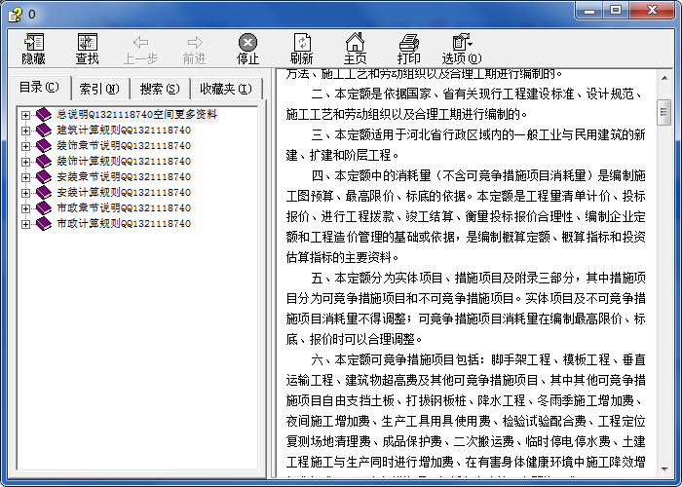Image resolution: width=682 pixels, height=487 pixels.
Task: Click the Print (打印) toolbar icon
Action: (x=408, y=43)
